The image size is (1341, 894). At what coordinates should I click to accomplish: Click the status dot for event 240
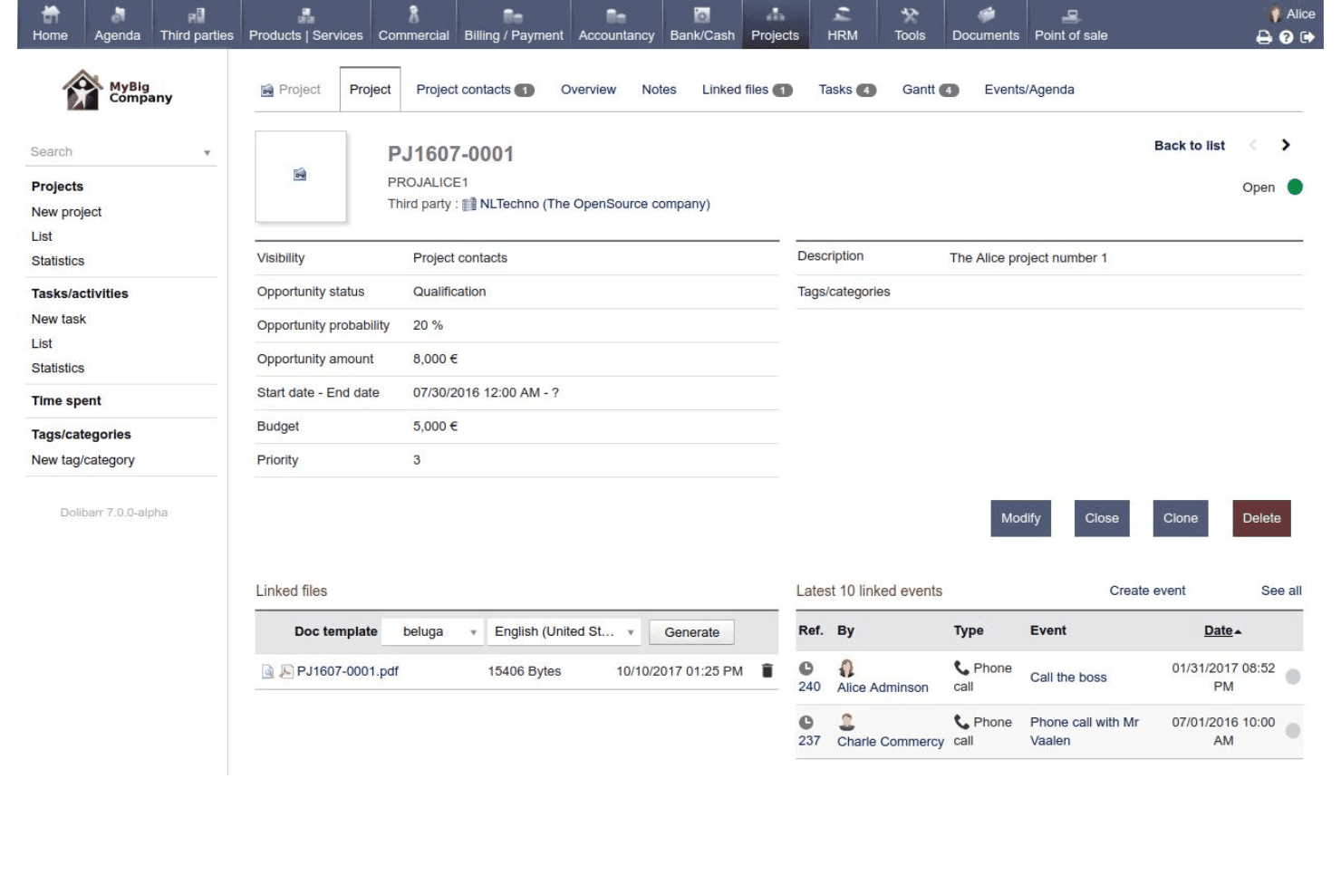coord(1293,677)
